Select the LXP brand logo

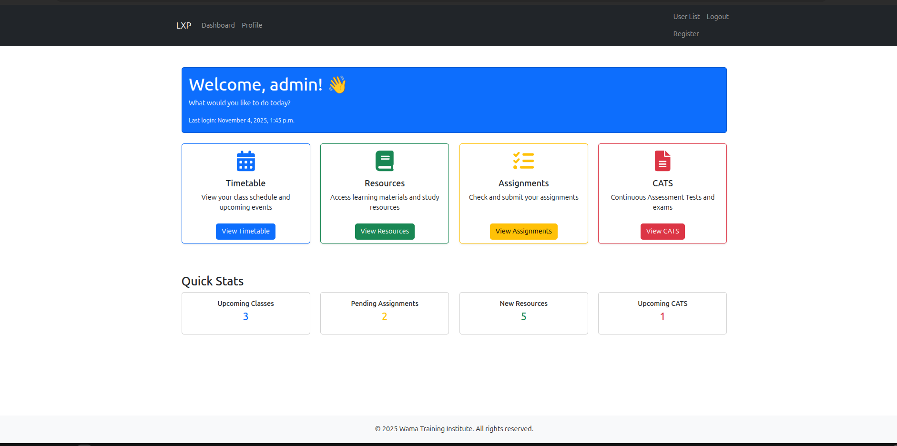coord(183,25)
